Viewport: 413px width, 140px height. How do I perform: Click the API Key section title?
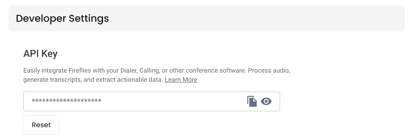click(x=40, y=54)
